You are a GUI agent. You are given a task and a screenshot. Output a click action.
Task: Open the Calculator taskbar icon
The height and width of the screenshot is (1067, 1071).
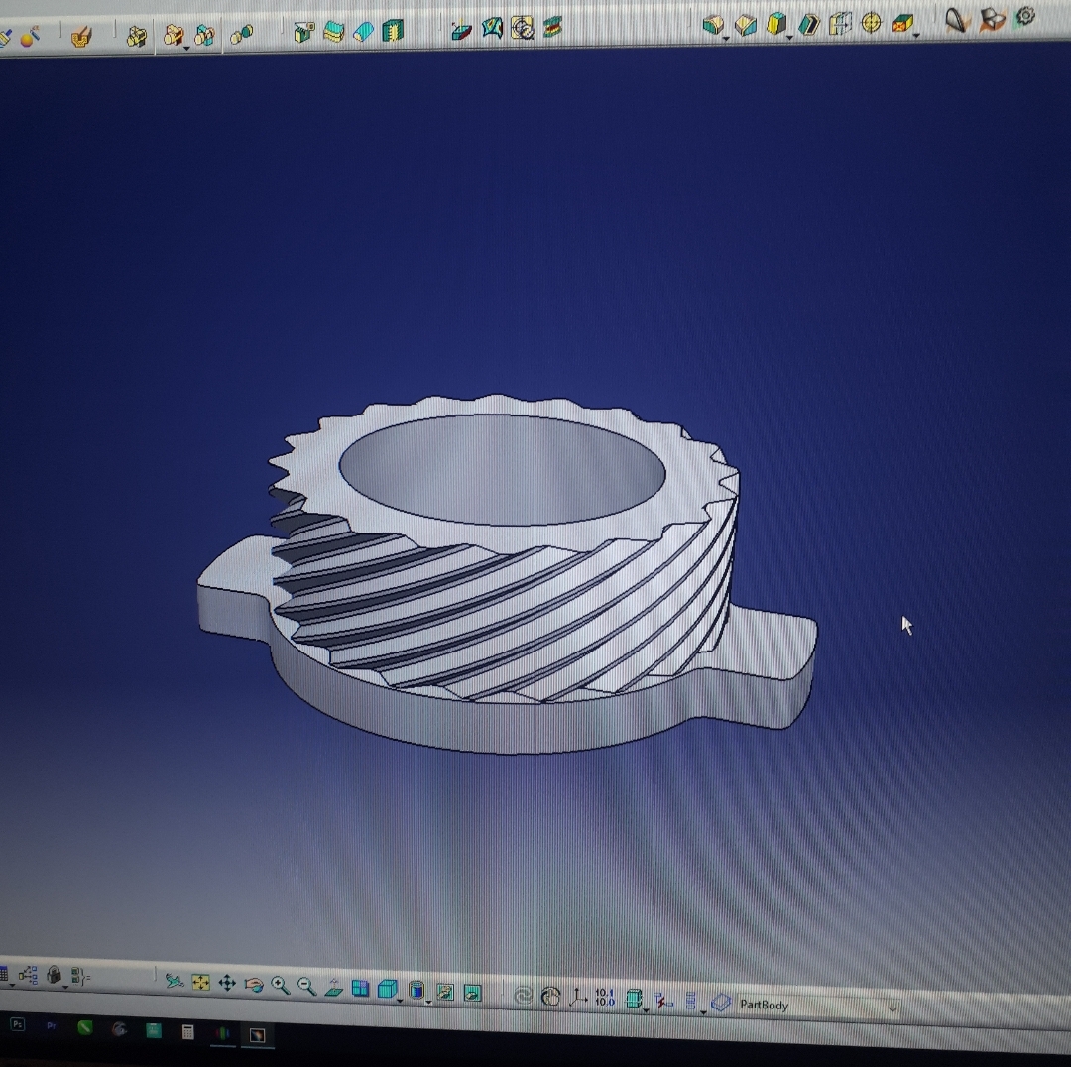pos(187,1031)
